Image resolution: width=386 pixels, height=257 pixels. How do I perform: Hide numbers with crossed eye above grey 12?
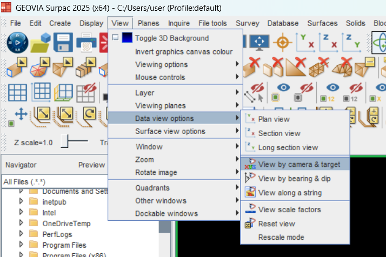[352, 93]
